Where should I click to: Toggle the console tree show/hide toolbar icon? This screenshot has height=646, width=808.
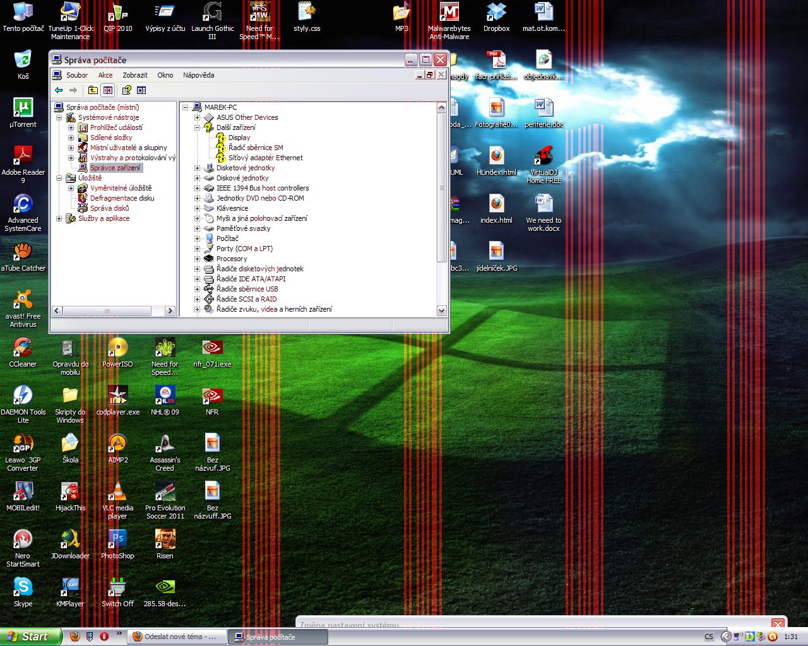(108, 90)
